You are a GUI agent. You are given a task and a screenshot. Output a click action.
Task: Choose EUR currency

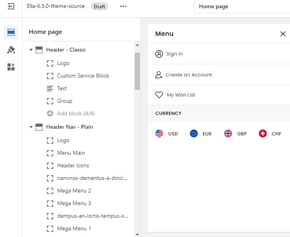(207, 134)
